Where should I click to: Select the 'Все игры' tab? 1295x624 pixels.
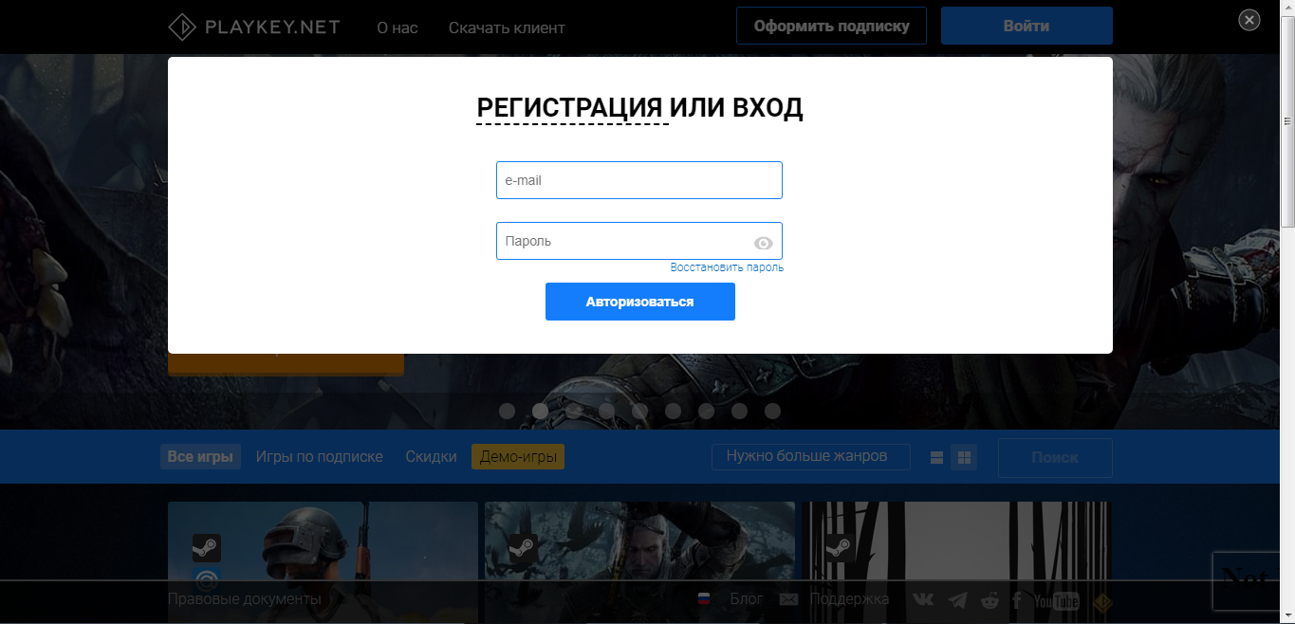click(200, 456)
